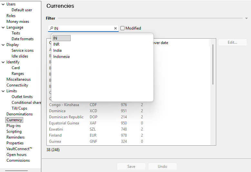Click inside the filter search field
251x172 pixels.
[83, 28]
